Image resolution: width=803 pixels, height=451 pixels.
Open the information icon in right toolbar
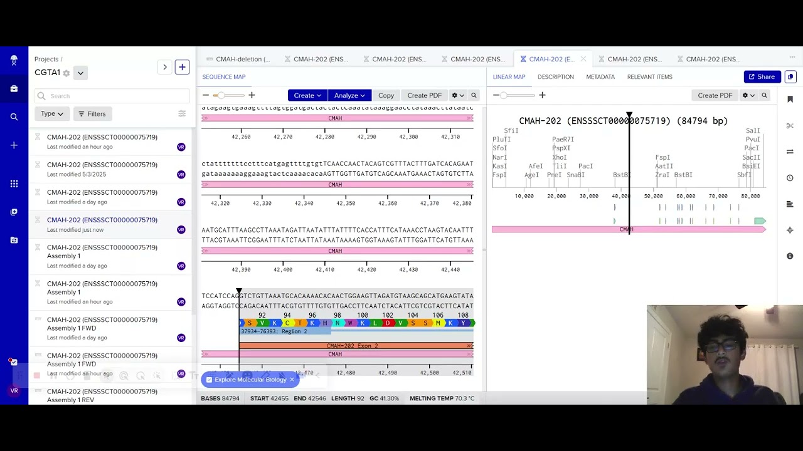790,256
